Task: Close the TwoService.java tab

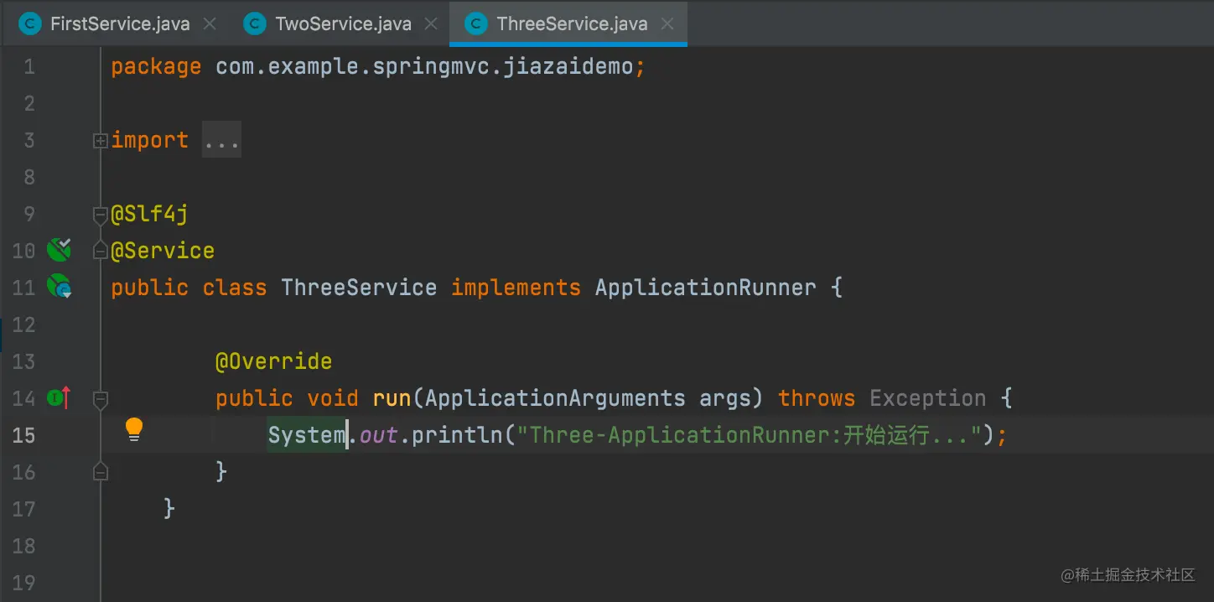Action: [x=431, y=24]
